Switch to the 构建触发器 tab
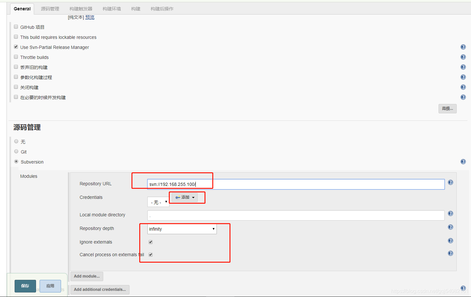 [81, 9]
